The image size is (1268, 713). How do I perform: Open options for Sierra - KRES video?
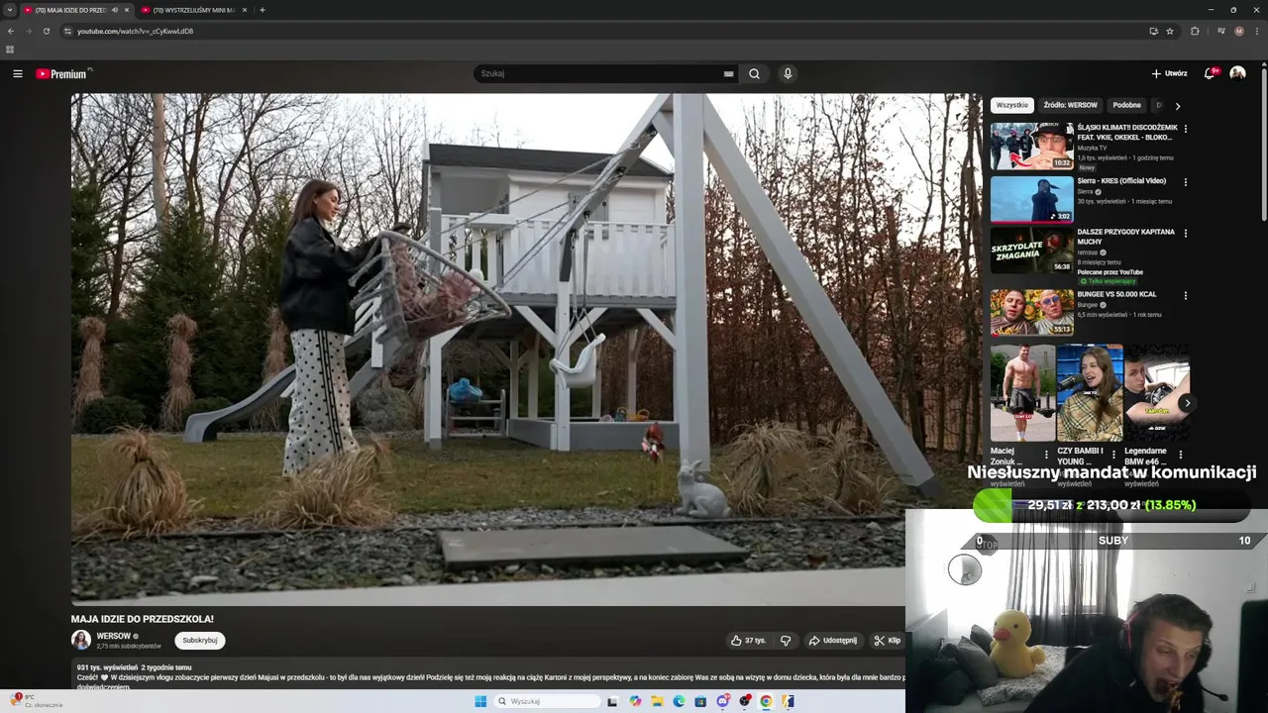(x=1185, y=182)
